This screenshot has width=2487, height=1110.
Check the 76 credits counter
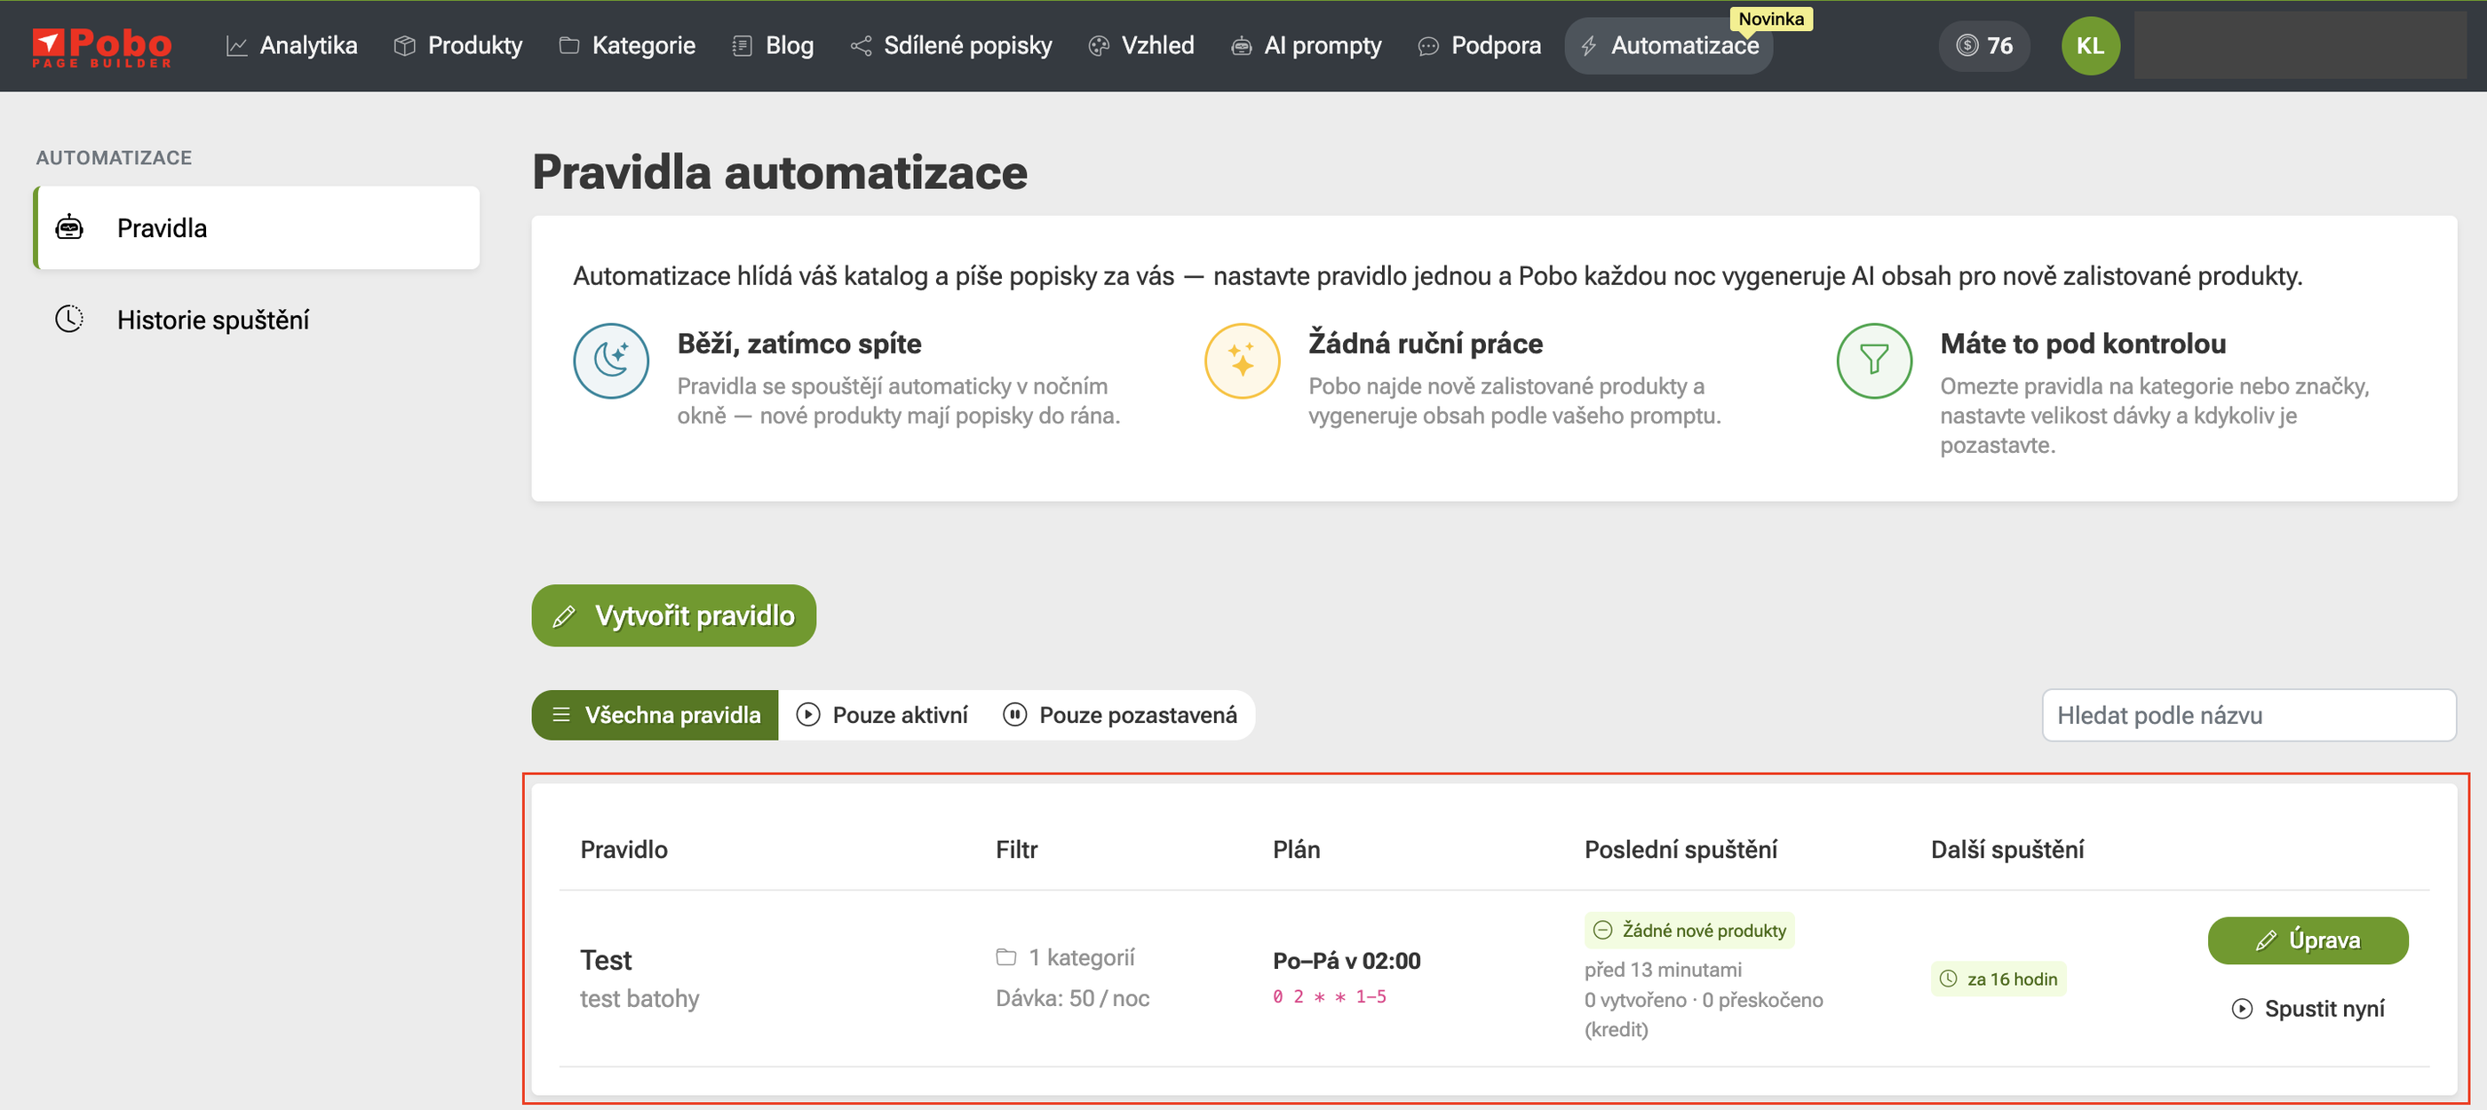click(x=1984, y=45)
